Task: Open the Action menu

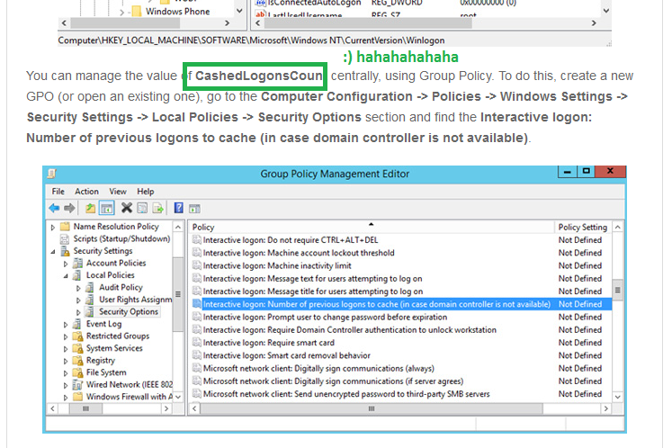Action: point(86,192)
